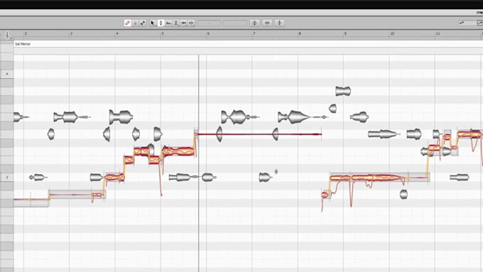Click octave 3 label on pitch ruler
This screenshot has height=272, width=483.
pyautogui.click(x=7, y=178)
